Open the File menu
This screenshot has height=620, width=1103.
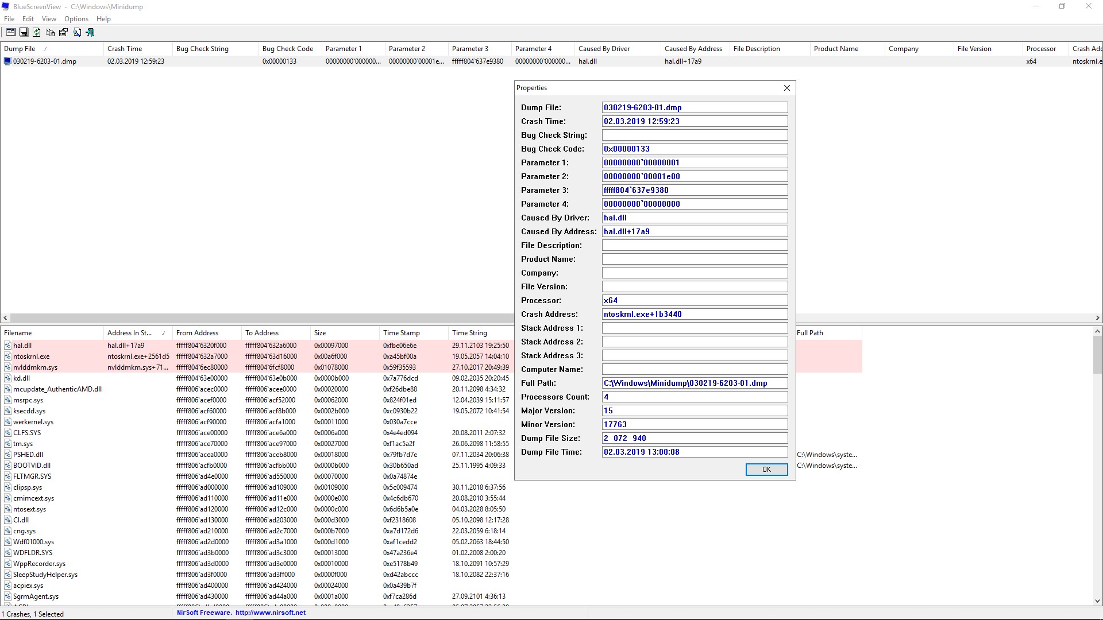click(9, 19)
